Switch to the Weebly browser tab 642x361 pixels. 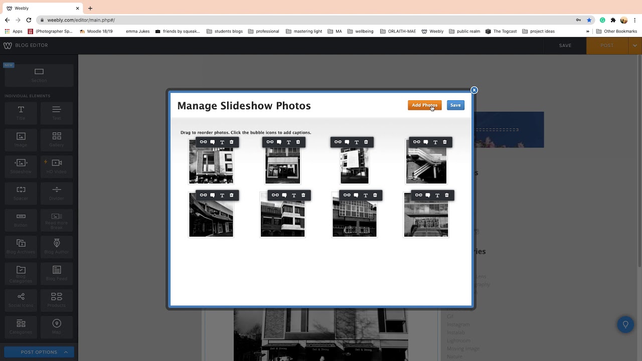pos(43,9)
